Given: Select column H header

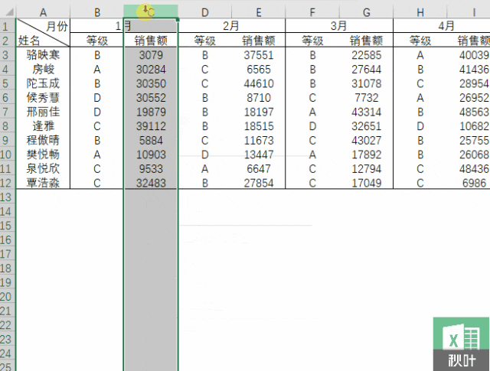Looking at the screenshot, I should pyautogui.click(x=420, y=12).
